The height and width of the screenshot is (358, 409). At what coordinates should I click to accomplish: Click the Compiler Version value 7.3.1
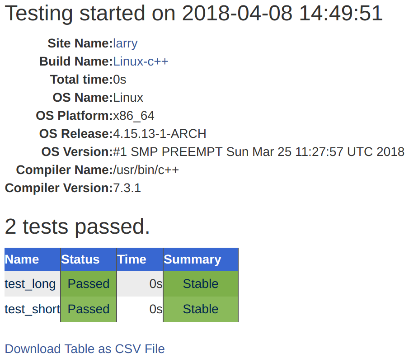pos(127,188)
